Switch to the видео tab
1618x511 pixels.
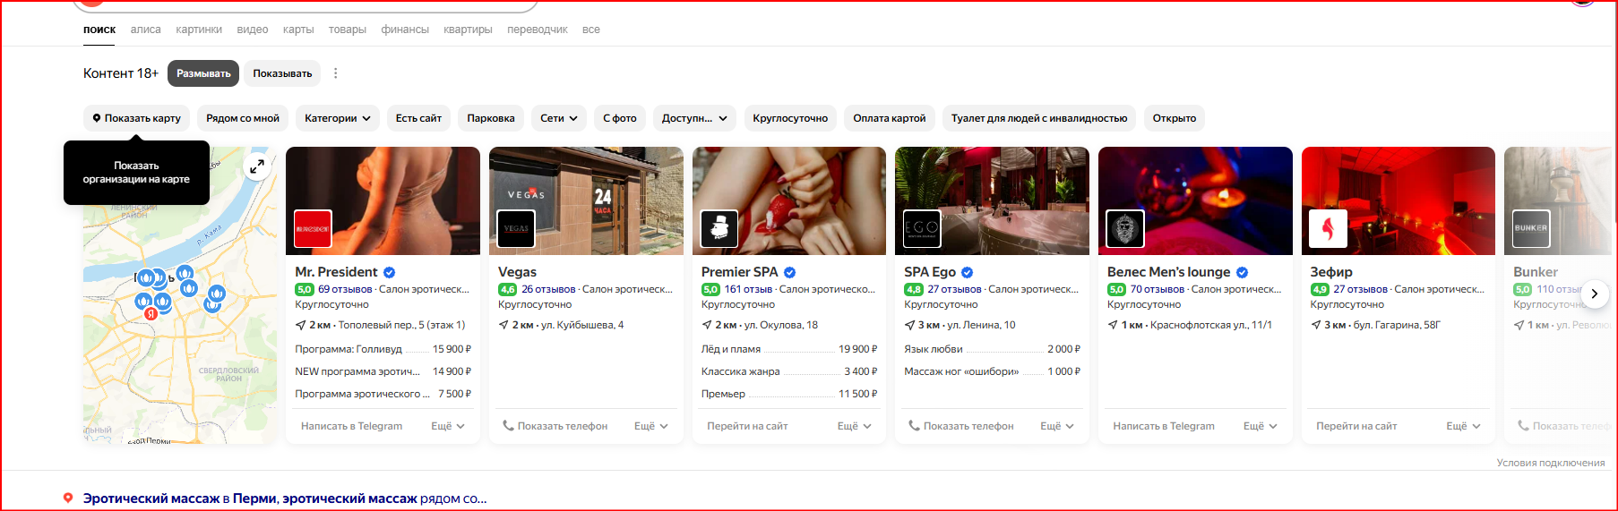coord(253,30)
